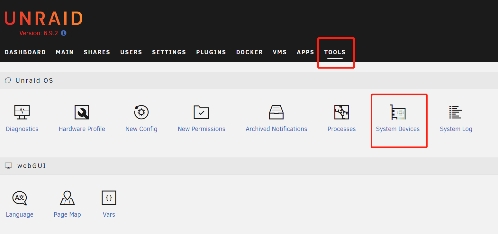
Task: Open the System Log lines icon
Action: (x=456, y=112)
